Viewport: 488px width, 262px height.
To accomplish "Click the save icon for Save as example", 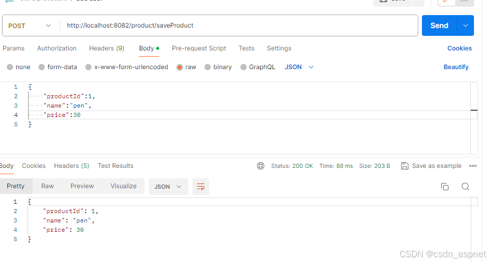I will [405, 166].
